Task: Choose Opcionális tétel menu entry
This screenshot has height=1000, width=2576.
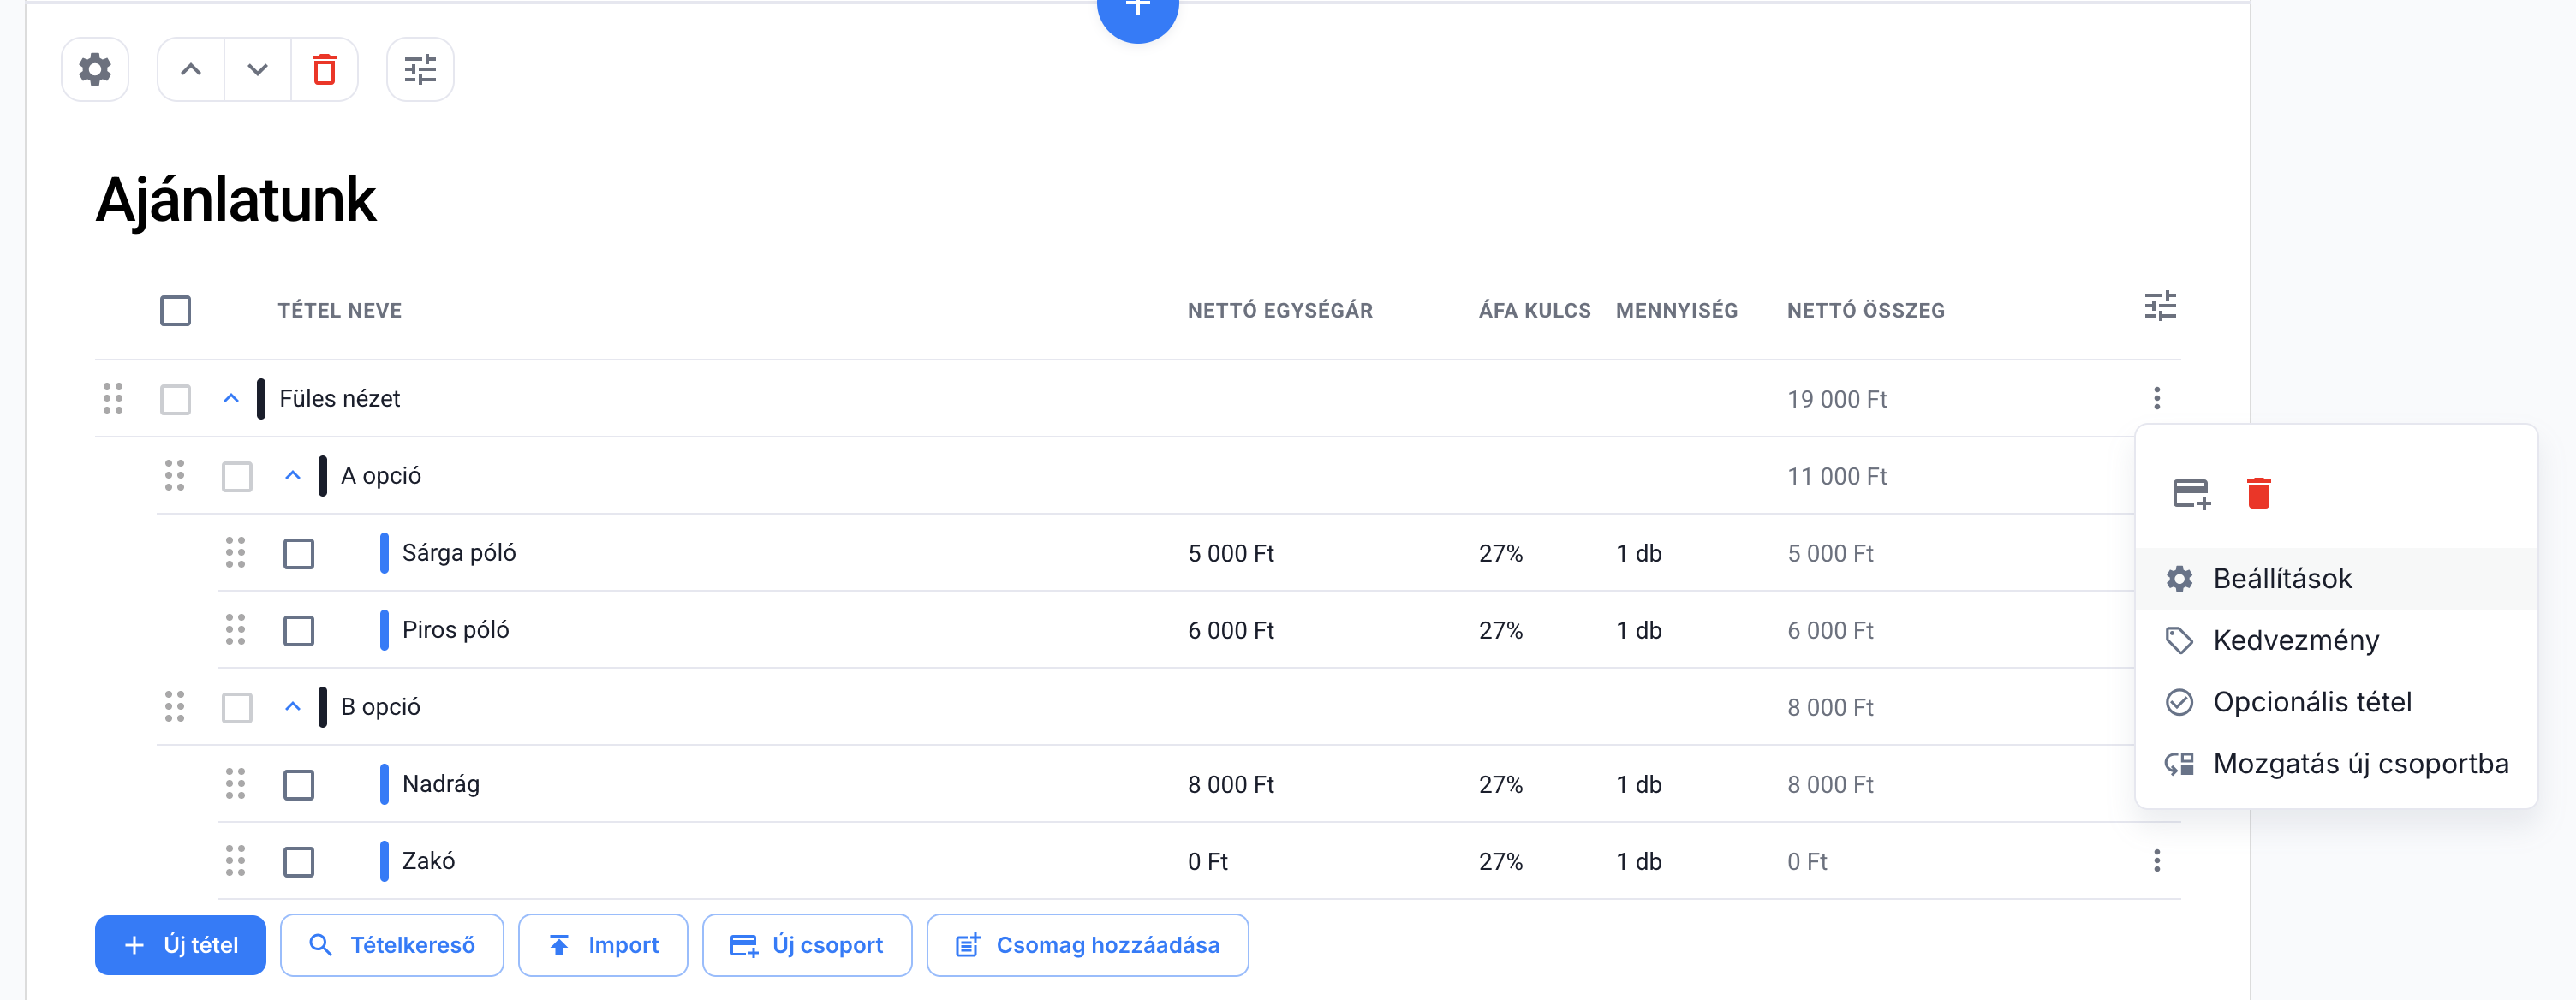Action: tap(2311, 702)
